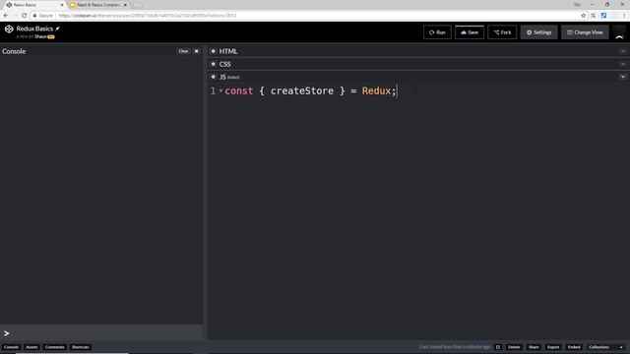Open a new browser tab
Screen dimensions: 630x354
(137, 5)
